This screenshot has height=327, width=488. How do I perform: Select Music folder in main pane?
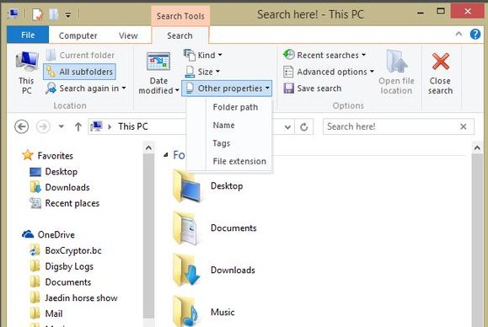click(x=203, y=312)
